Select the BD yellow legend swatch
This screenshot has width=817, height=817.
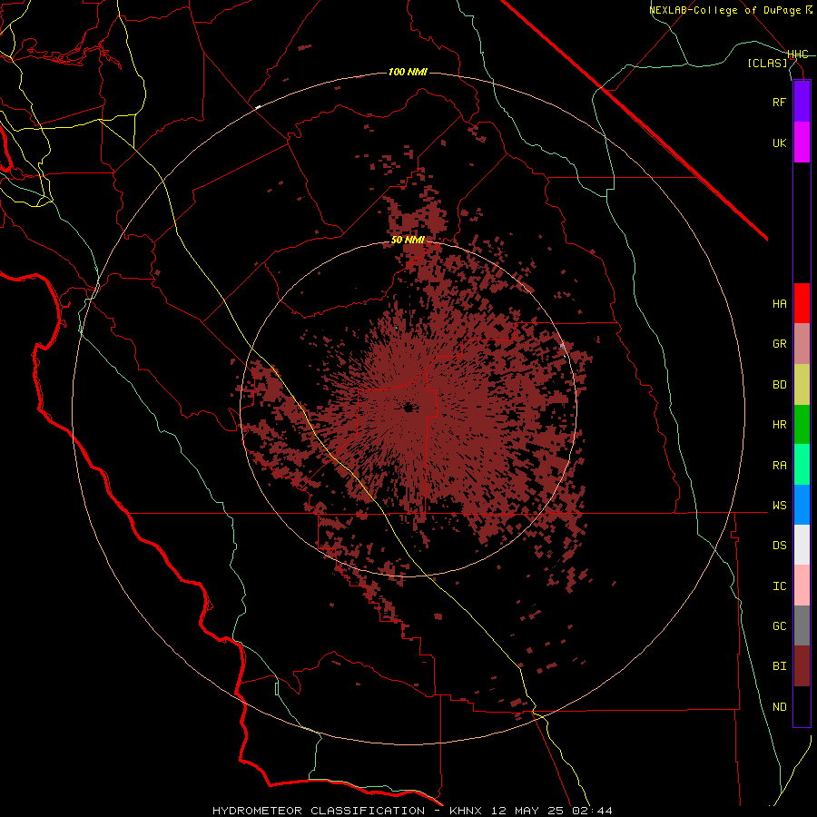coord(802,384)
